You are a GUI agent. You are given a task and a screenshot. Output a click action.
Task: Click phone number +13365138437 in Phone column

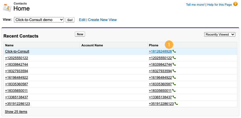coord(160,97)
